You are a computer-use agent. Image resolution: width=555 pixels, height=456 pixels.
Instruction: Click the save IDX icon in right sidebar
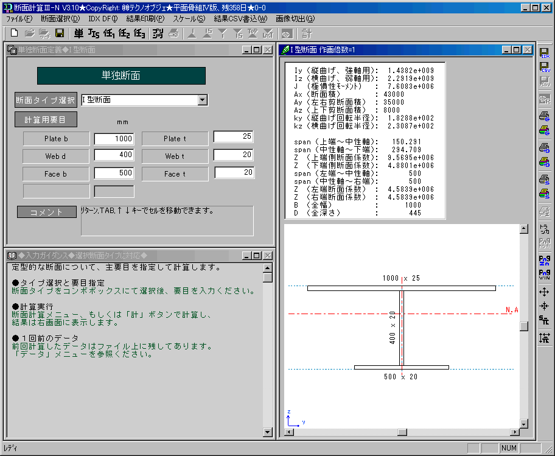545,54
